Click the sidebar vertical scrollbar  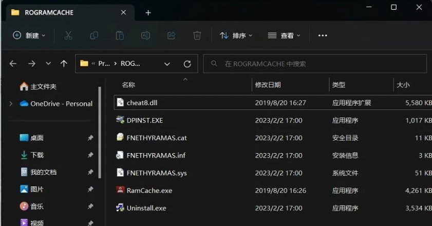point(100,133)
